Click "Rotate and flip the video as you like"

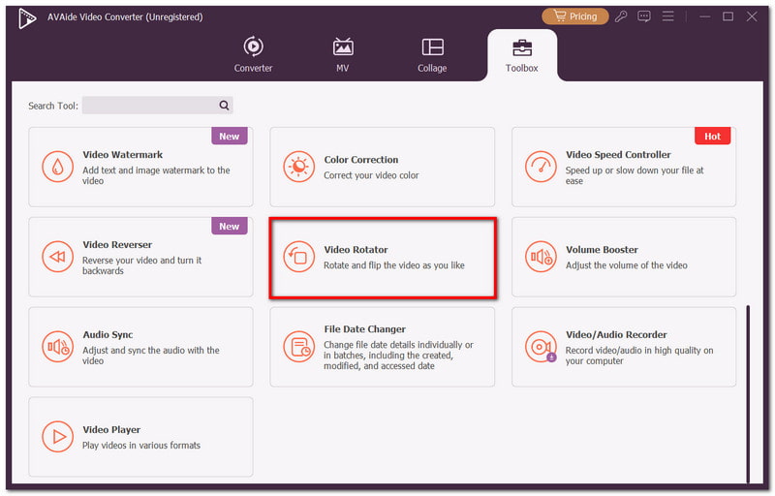pos(394,265)
